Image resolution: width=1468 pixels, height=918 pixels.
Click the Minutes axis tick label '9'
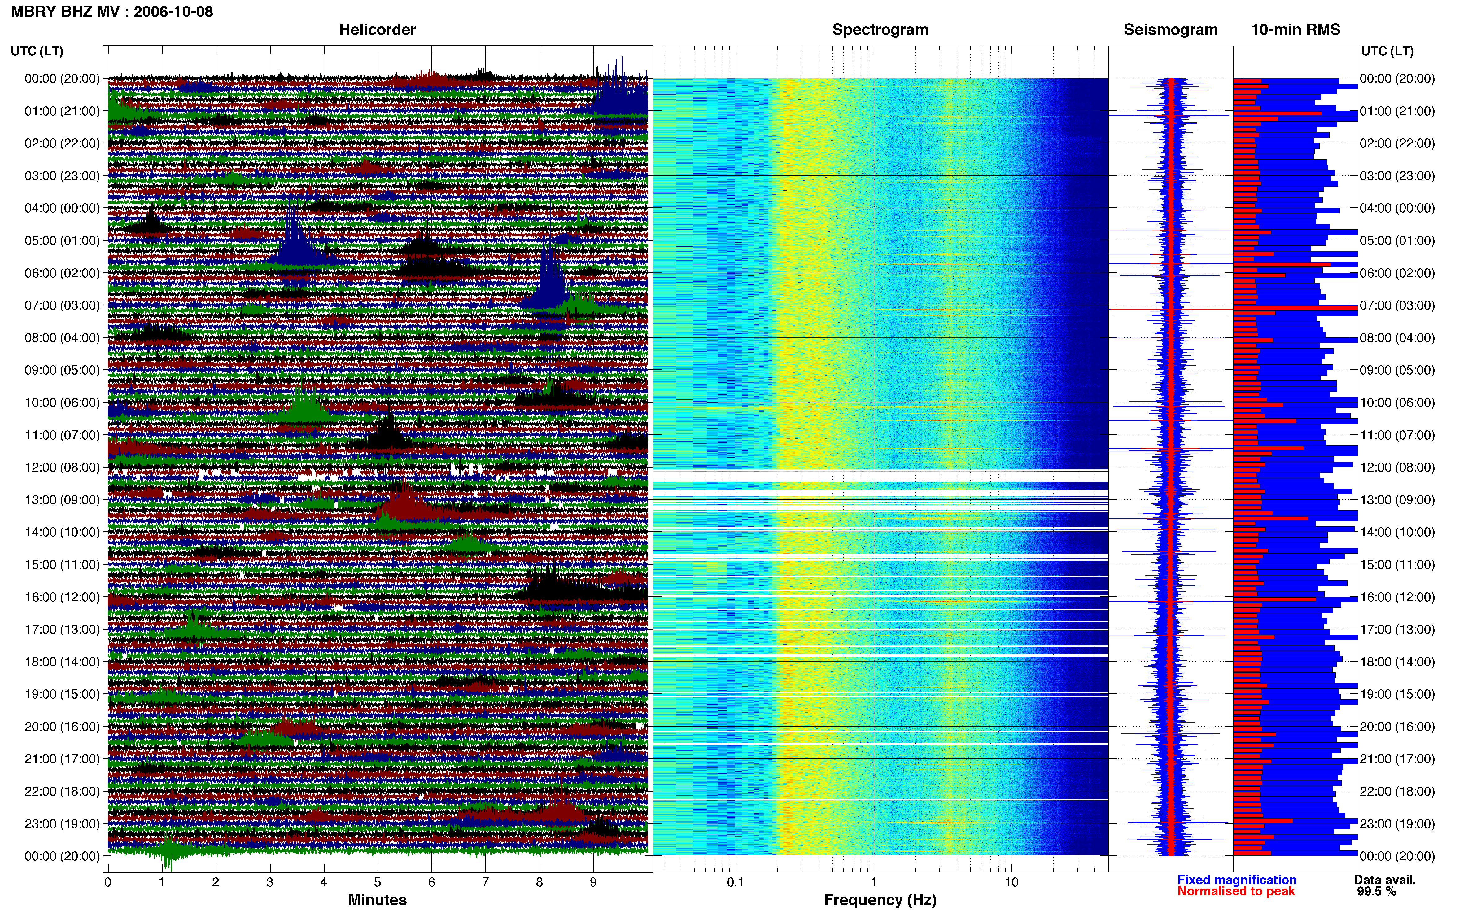click(x=593, y=882)
